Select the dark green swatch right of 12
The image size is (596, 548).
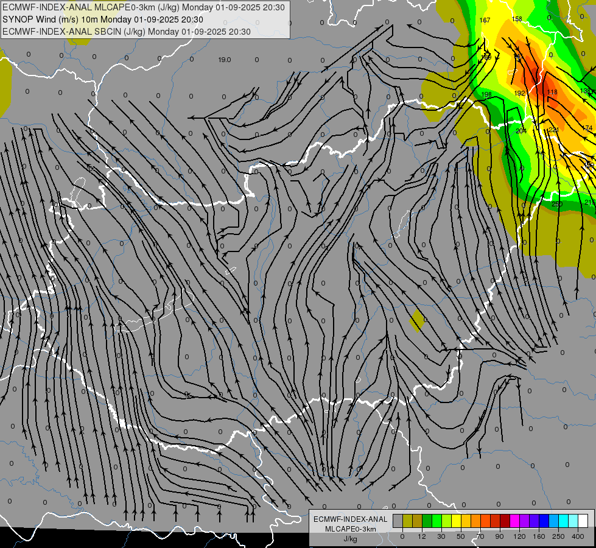tap(427, 521)
